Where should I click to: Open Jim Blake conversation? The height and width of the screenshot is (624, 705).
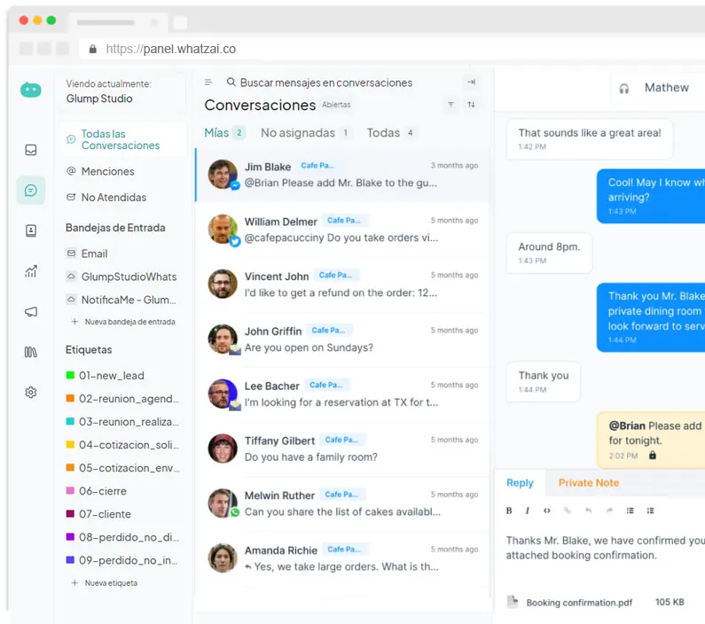point(342,175)
